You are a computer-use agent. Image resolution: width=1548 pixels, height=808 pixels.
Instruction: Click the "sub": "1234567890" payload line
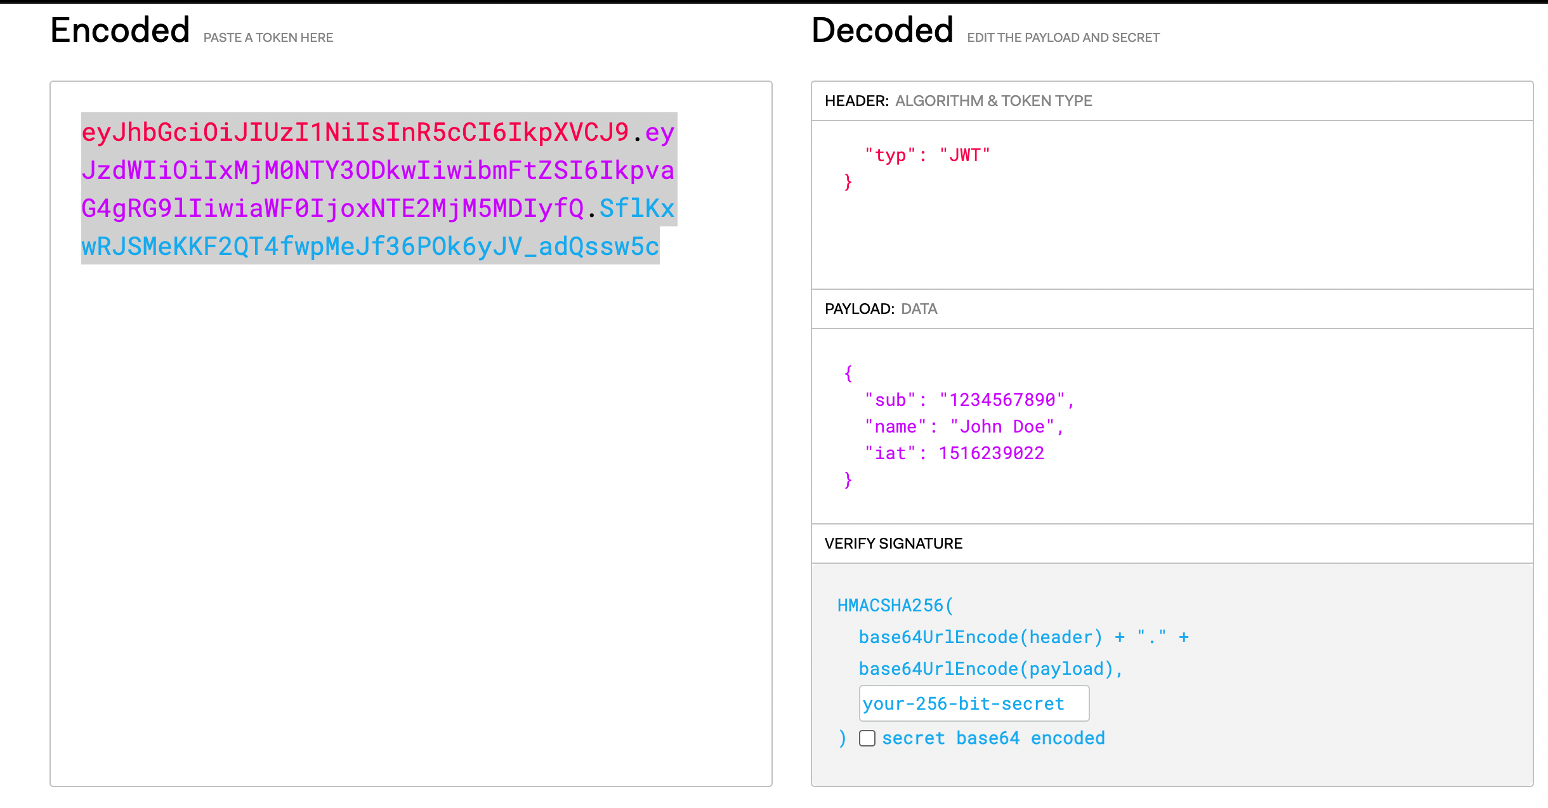coord(969,400)
